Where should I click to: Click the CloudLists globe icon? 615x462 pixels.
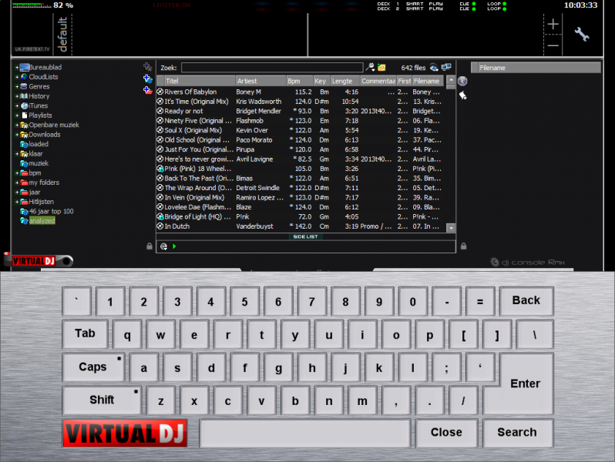25,77
